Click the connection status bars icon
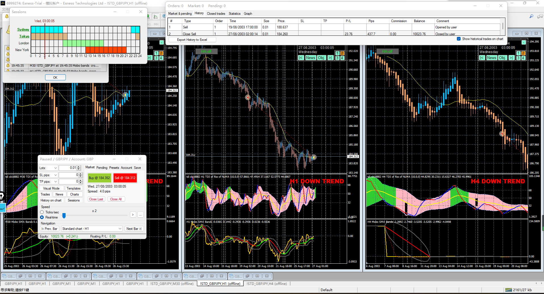The height and width of the screenshot is (294, 544). (x=509, y=290)
